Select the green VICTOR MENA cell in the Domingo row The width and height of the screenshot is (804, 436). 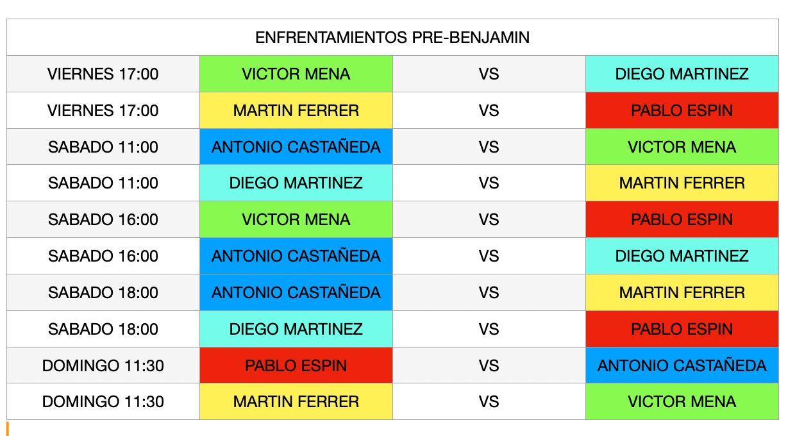(x=682, y=401)
